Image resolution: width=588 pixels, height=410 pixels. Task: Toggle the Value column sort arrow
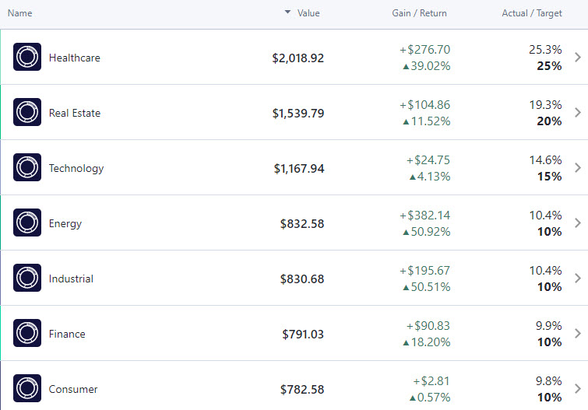pos(287,12)
